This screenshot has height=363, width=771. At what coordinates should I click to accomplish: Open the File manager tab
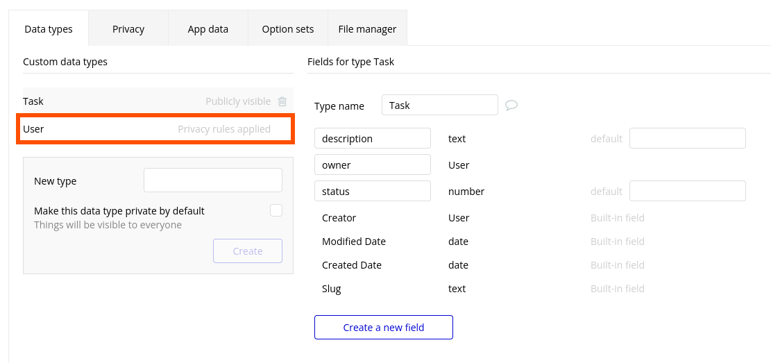pyautogui.click(x=367, y=29)
